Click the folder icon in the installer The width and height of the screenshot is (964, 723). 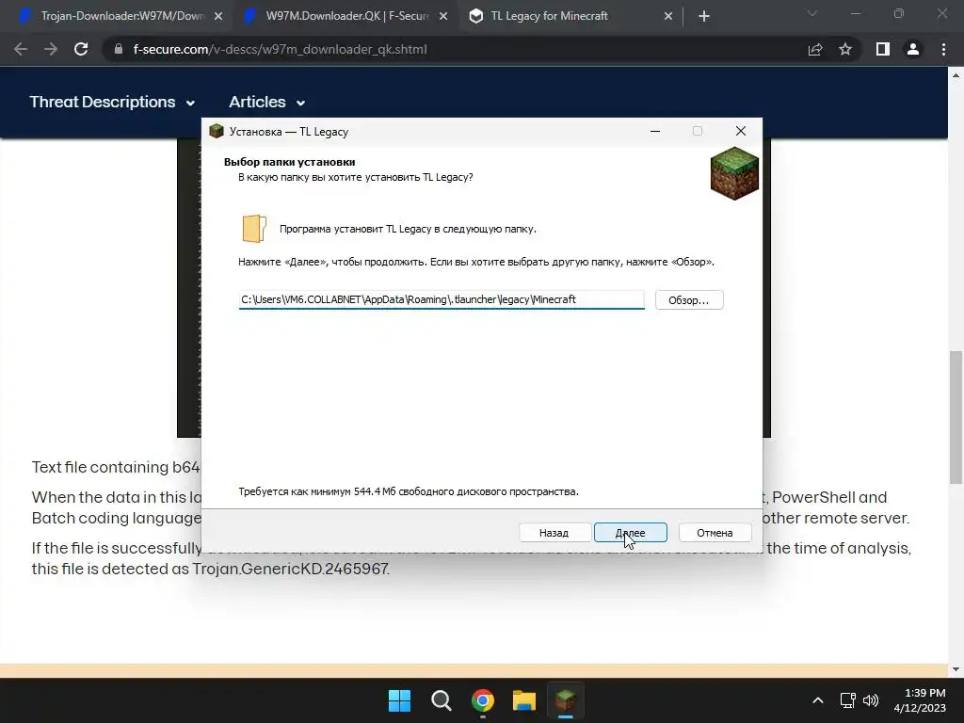click(x=254, y=229)
